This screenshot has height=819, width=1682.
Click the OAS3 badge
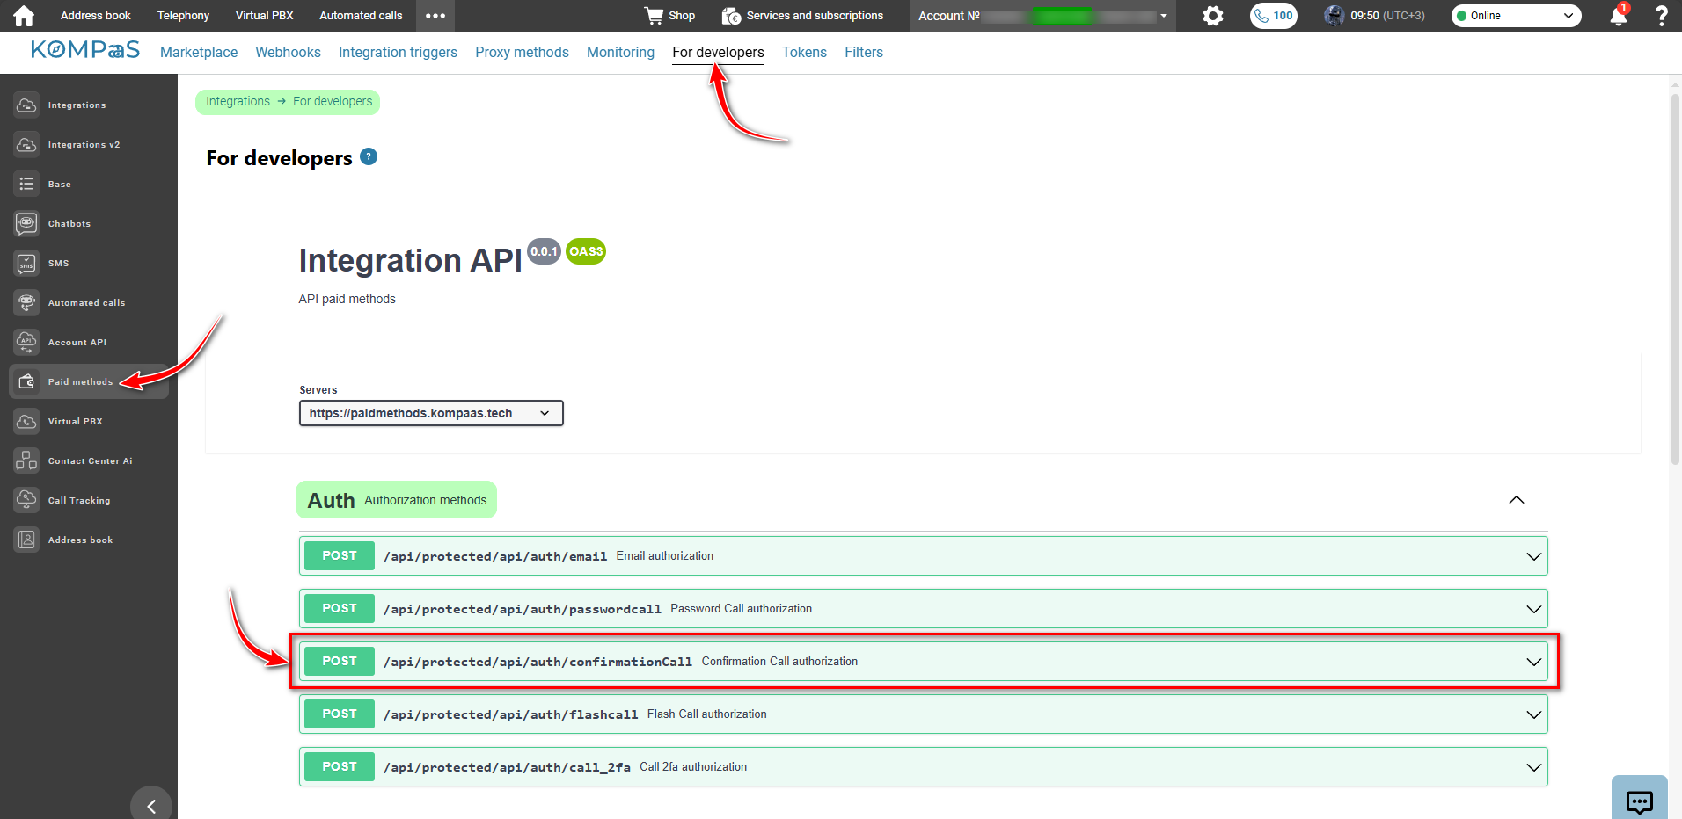click(x=586, y=251)
